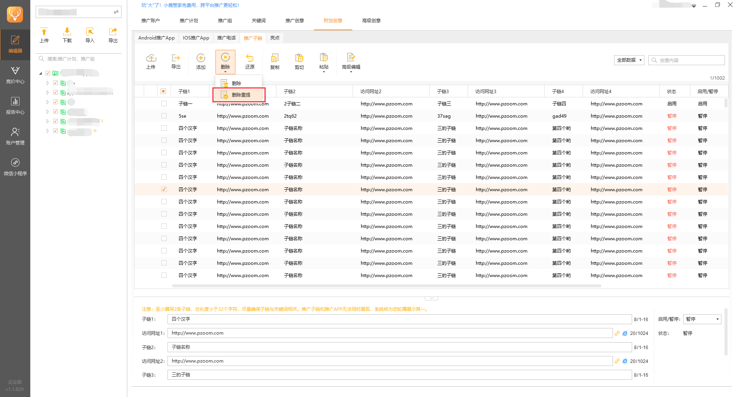The height and width of the screenshot is (397, 736).
Task: Open the 全部数据 filter dropdown
Action: [x=629, y=60]
